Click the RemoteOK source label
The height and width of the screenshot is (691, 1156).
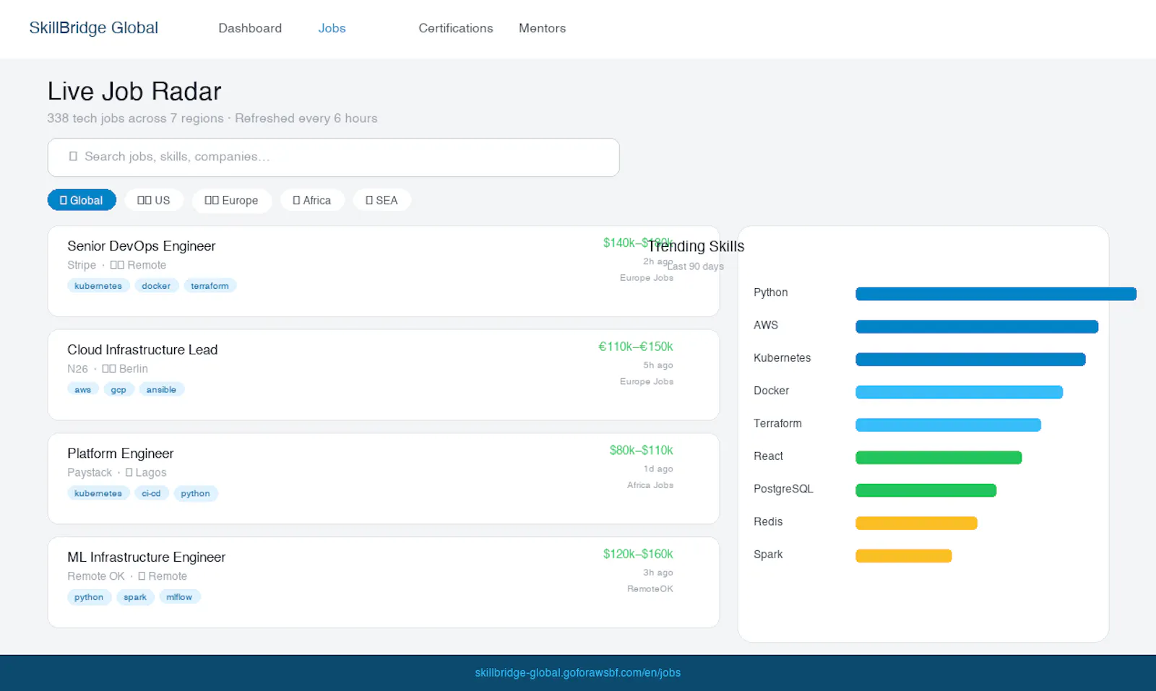pyautogui.click(x=650, y=589)
